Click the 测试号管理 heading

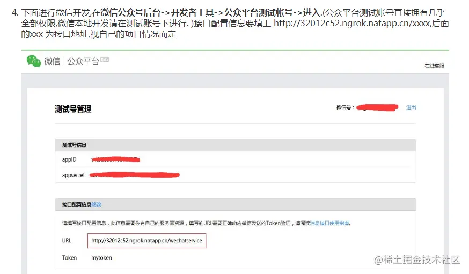[74, 109]
